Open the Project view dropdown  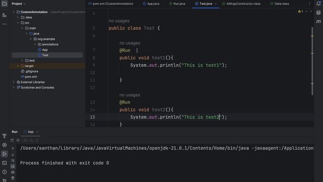point(19,4)
